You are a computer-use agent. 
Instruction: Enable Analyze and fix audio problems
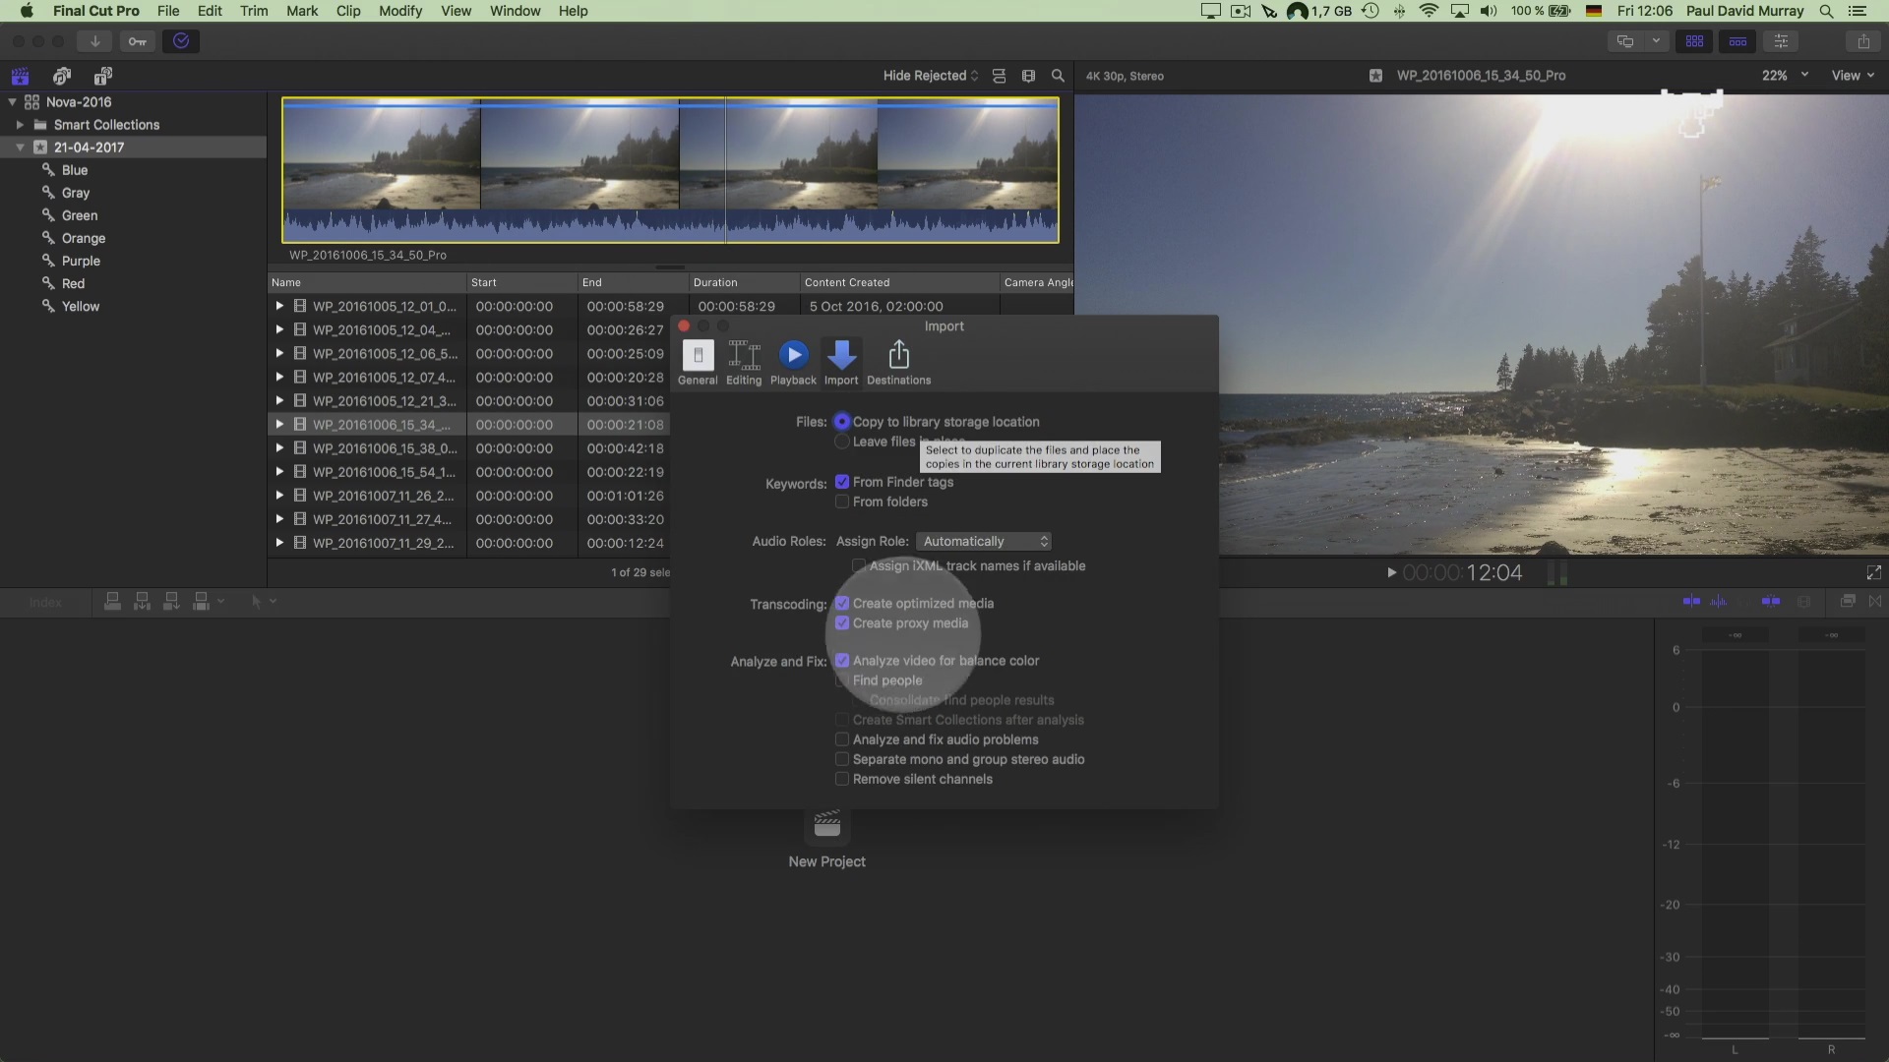(x=842, y=739)
